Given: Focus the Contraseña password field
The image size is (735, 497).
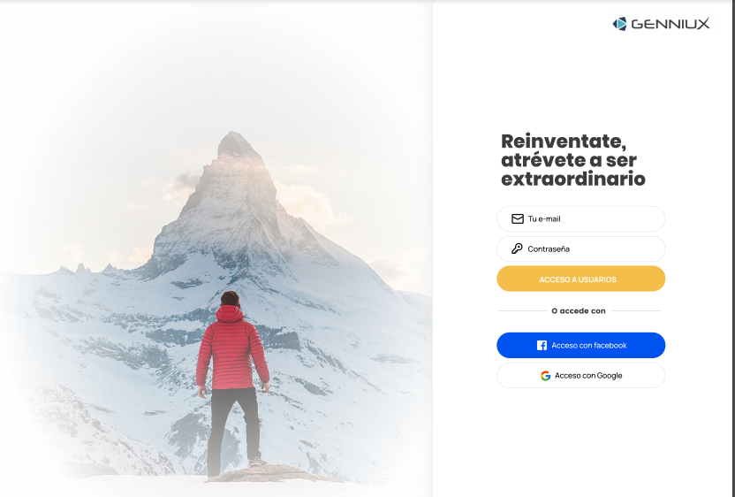Looking at the screenshot, I should coord(580,248).
